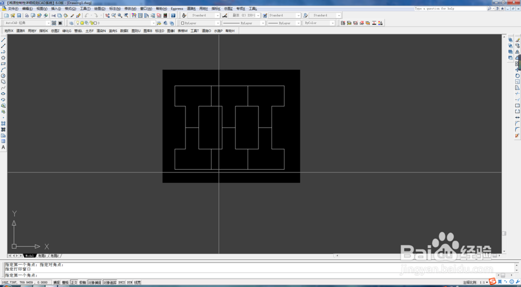Open the ByLayer lineweight dropdown
The height and width of the screenshot is (287, 521).
coord(284,23)
